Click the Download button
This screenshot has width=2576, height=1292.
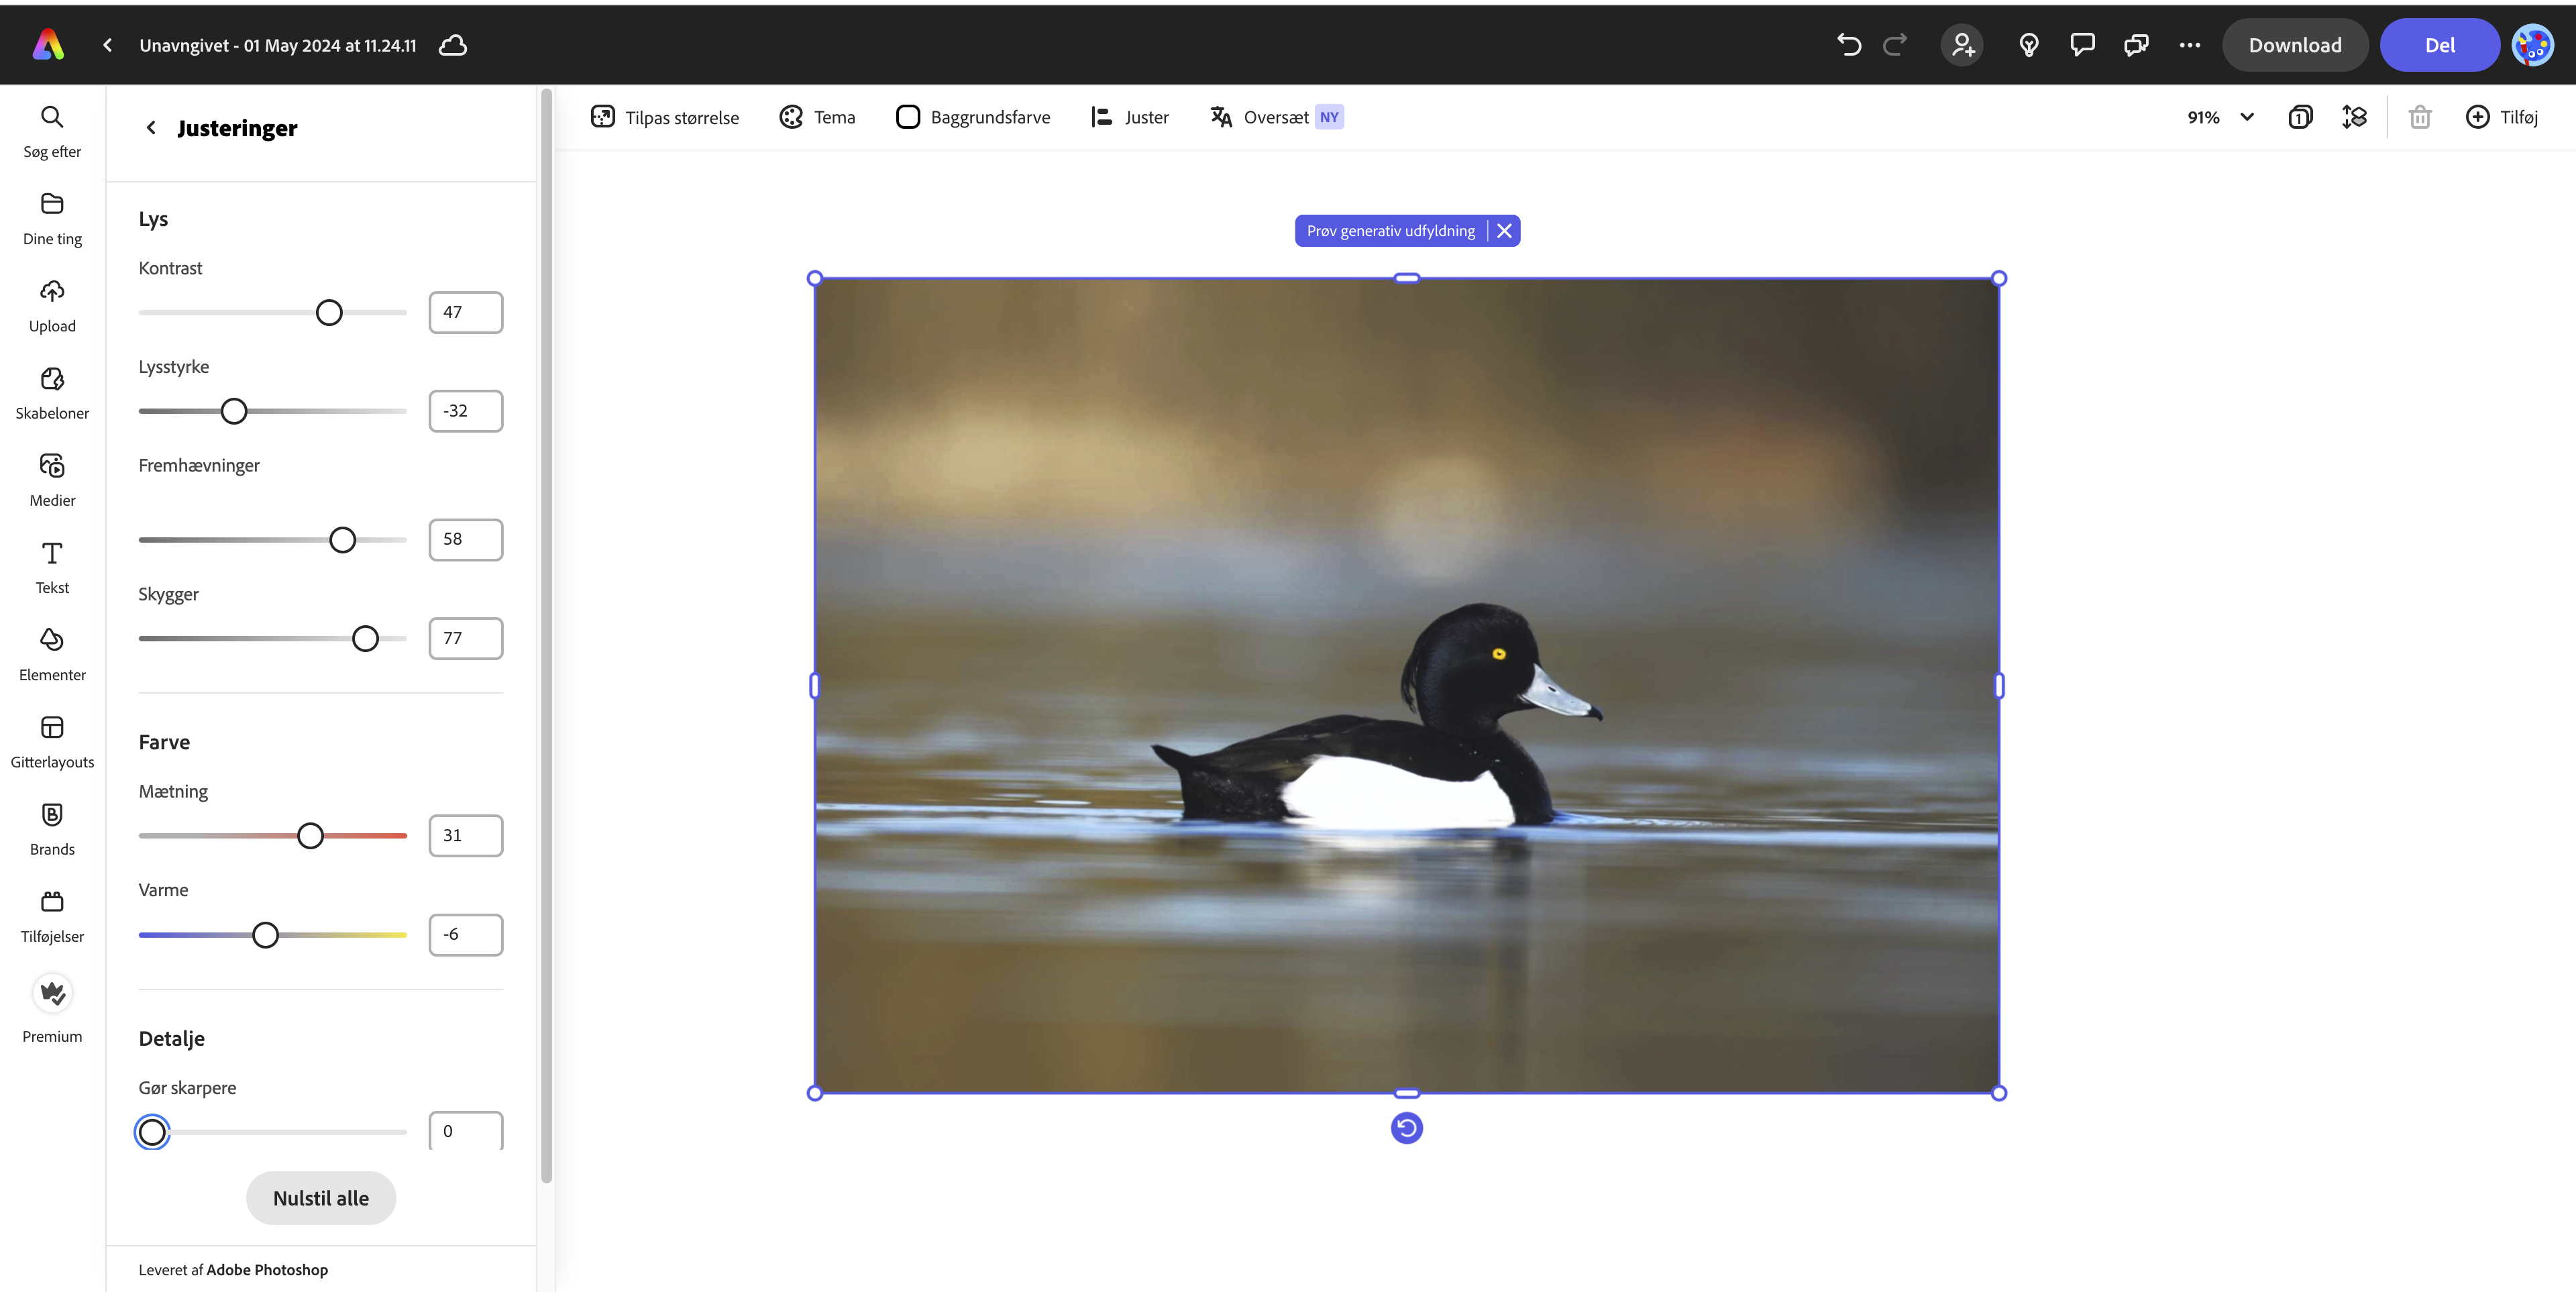point(2294,45)
